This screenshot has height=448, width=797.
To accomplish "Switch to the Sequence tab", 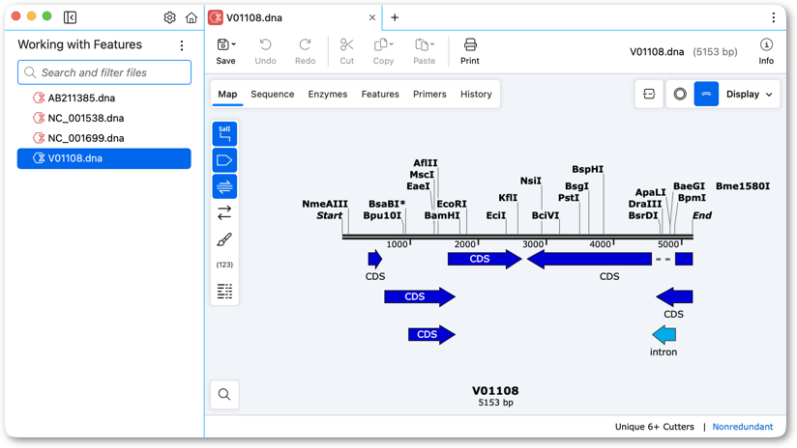I will click(x=273, y=94).
